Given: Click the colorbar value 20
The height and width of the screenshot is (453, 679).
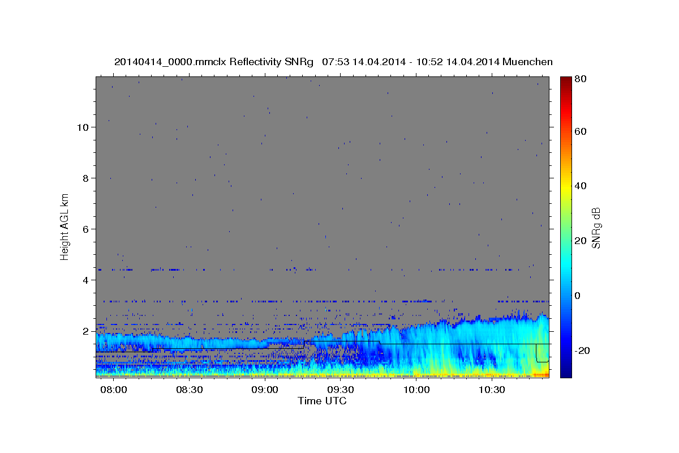Looking at the screenshot, I should tap(581, 241).
